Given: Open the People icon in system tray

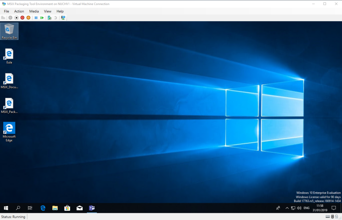Looking at the screenshot, I should (278, 208).
